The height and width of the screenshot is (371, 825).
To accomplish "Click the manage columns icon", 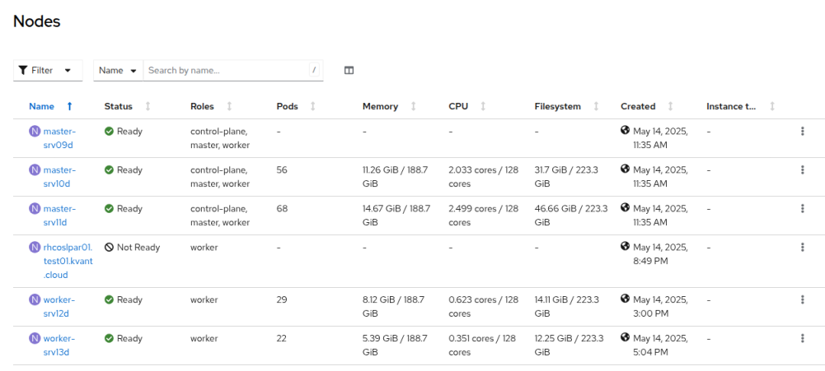I will (349, 71).
